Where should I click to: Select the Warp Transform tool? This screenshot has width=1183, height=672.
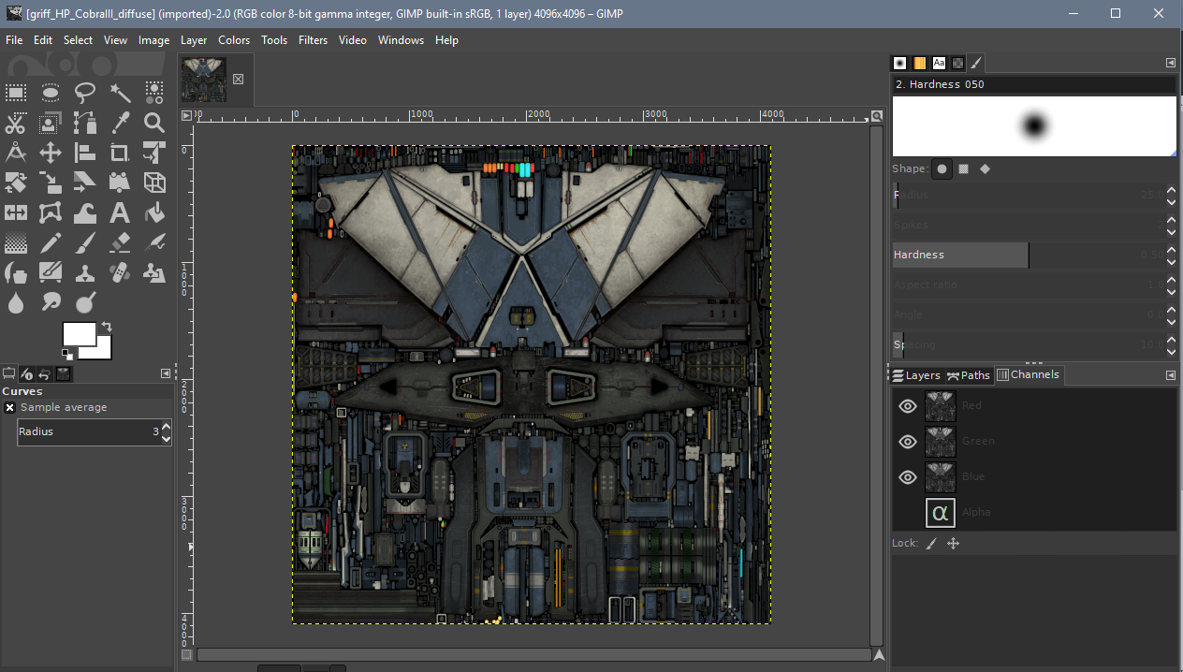(85, 212)
